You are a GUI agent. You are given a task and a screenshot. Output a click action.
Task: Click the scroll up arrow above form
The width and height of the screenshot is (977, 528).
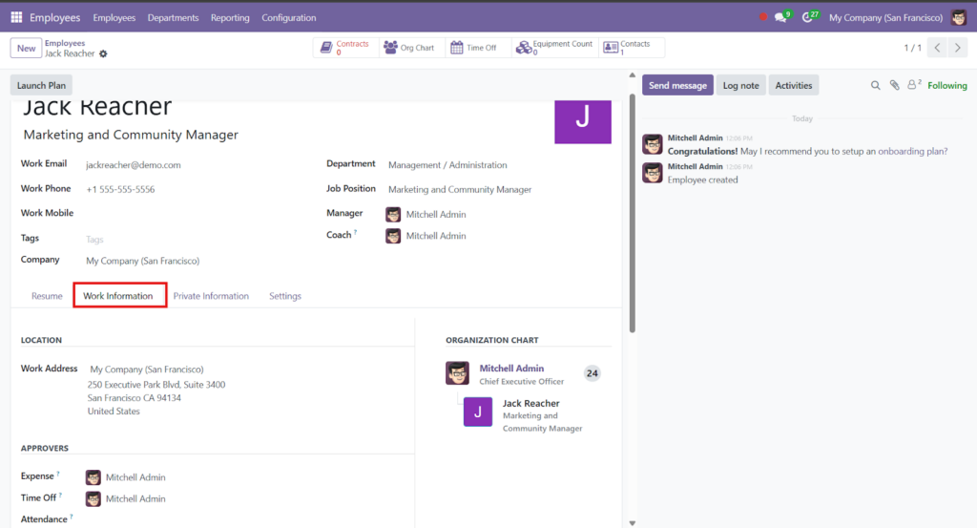click(632, 74)
